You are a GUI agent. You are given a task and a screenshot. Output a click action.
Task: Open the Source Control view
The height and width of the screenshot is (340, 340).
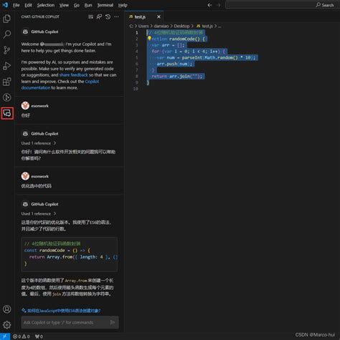point(6,50)
